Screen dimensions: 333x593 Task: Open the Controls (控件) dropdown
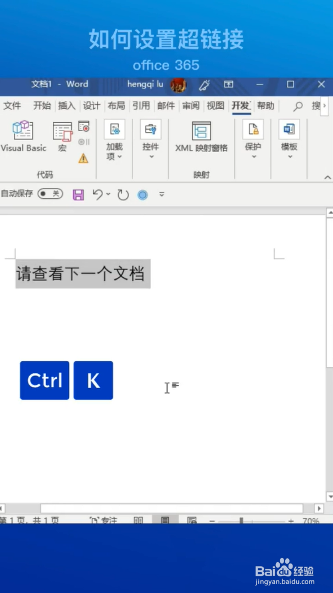151,139
